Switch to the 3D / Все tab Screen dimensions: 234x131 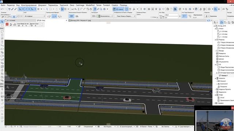(x=52, y=20)
